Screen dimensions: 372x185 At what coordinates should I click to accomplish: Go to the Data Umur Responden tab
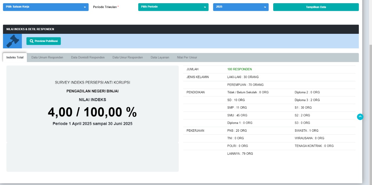128,57
